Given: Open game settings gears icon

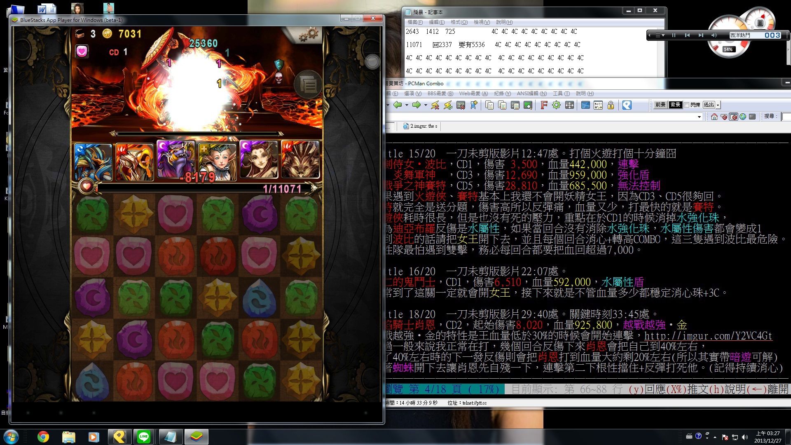Looking at the screenshot, I should pos(309,35).
